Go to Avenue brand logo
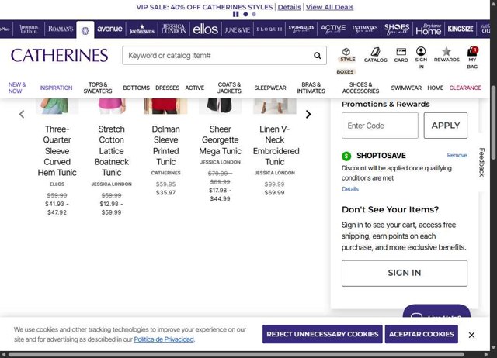This screenshot has height=358, width=497. click(109, 29)
